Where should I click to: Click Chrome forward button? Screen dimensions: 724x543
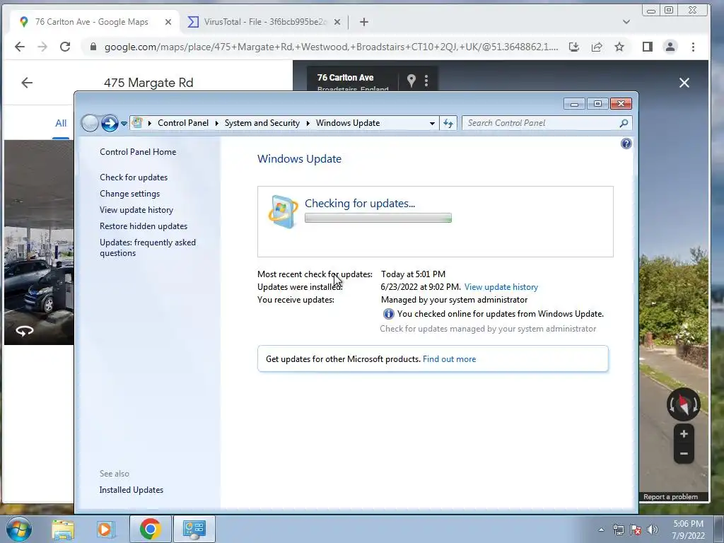[42, 47]
